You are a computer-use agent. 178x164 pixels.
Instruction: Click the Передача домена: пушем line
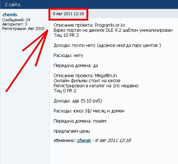80,121
